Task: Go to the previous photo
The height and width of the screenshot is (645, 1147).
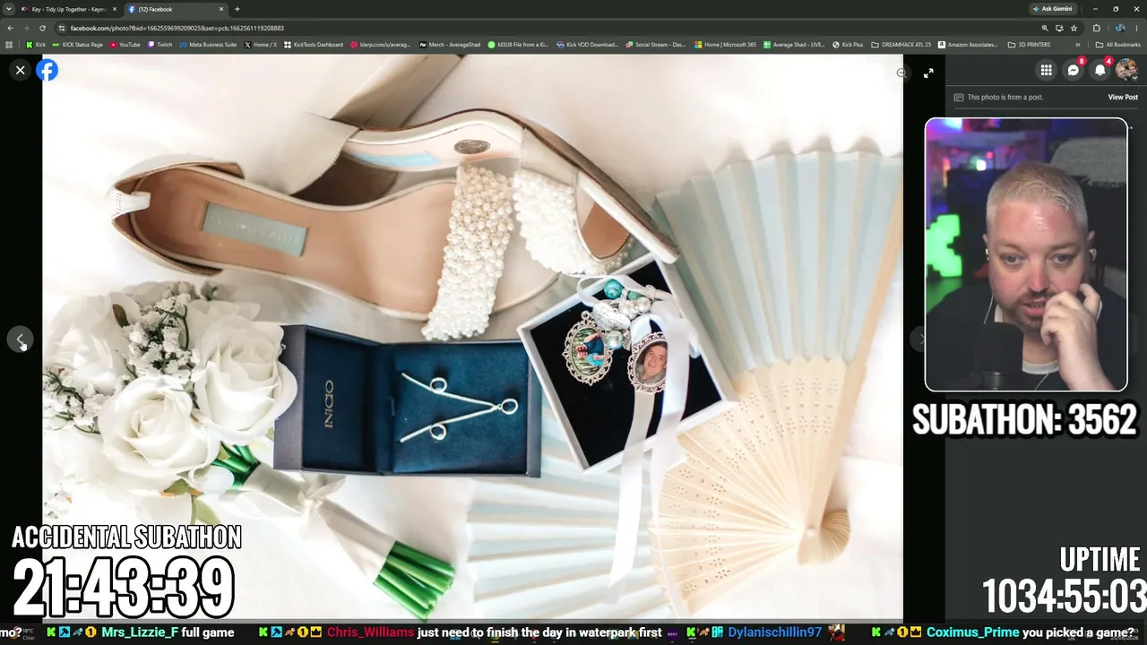Action: tap(20, 340)
